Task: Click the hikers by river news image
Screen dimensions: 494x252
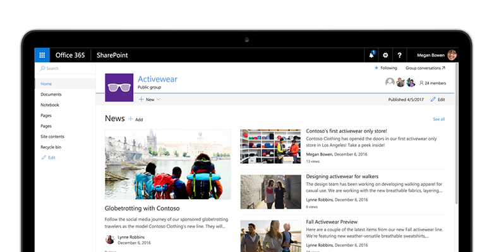Action: click(x=167, y=164)
